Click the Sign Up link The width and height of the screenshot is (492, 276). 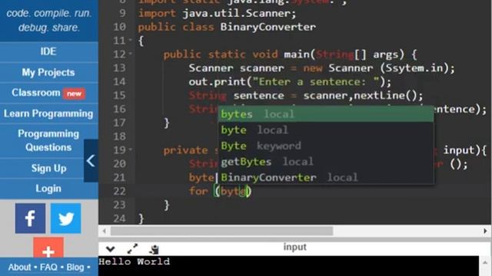point(48,169)
